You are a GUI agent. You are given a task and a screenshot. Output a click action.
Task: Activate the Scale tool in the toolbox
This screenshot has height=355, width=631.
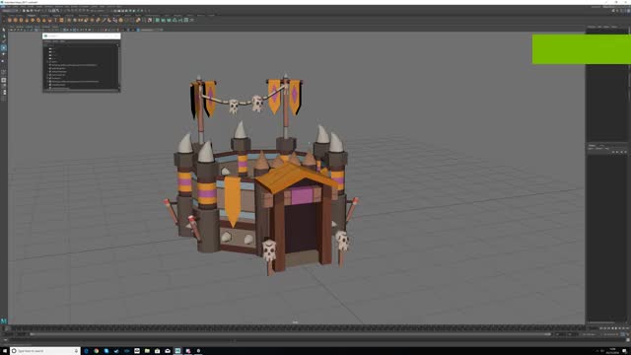(x=4, y=61)
